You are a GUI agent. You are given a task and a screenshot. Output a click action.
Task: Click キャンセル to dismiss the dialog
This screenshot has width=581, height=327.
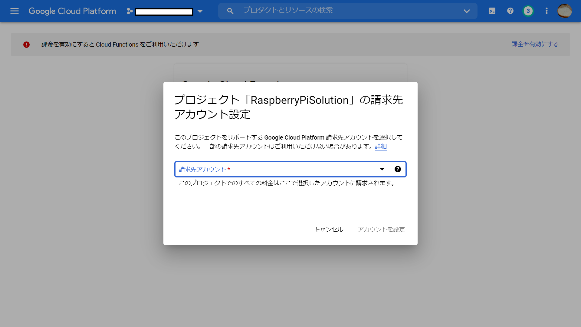coord(328,229)
